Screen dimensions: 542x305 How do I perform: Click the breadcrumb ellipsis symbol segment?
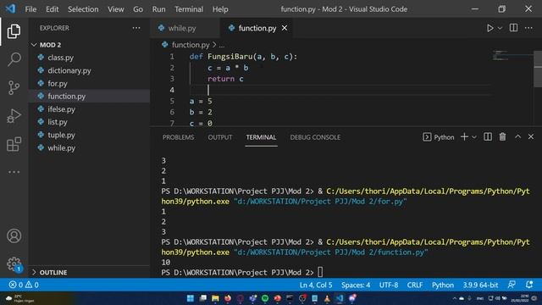click(x=222, y=45)
